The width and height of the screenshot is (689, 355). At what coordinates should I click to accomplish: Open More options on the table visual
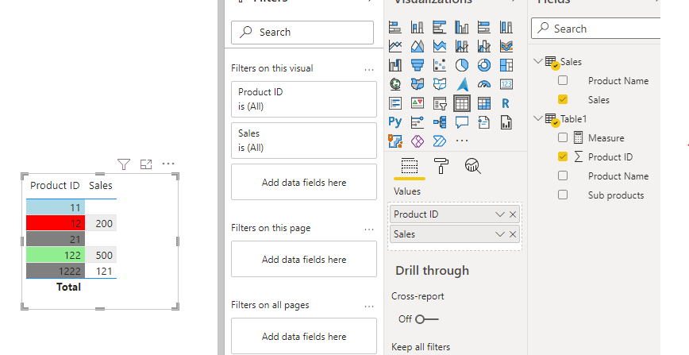pyautogui.click(x=168, y=164)
